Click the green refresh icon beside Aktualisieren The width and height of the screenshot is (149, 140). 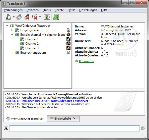(x=77, y=61)
